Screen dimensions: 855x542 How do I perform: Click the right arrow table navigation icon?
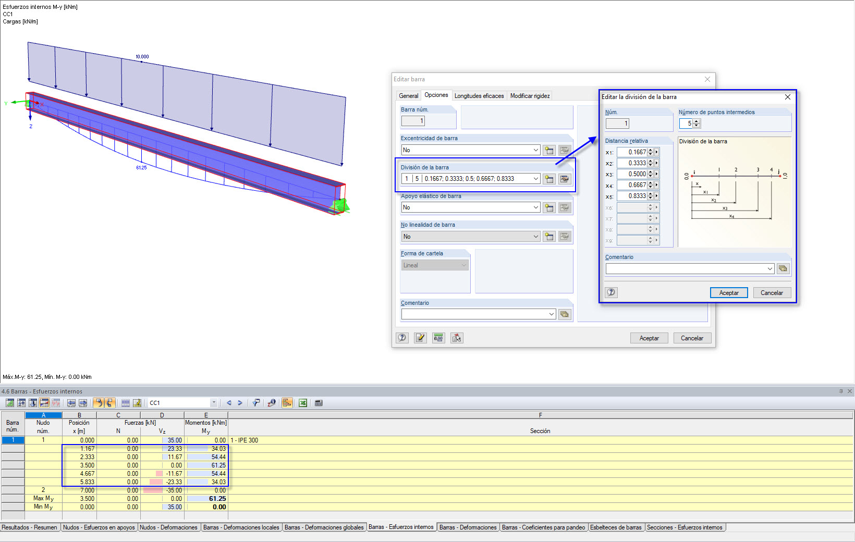(x=83, y=403)
